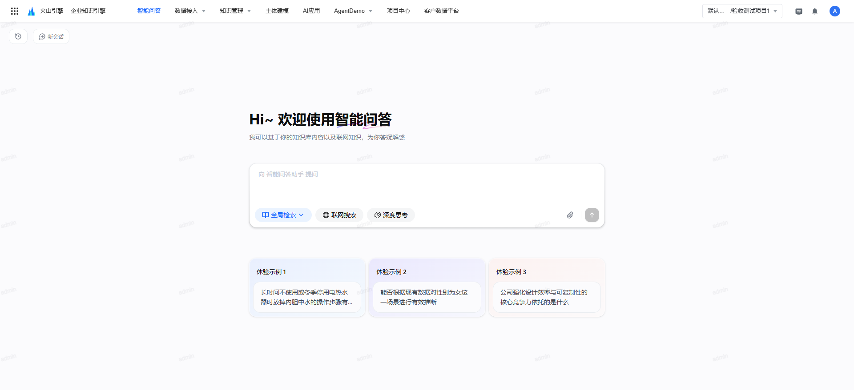Go to the 主体建模 tab
This screenshot has height=390, width=854.
point(277,11)
